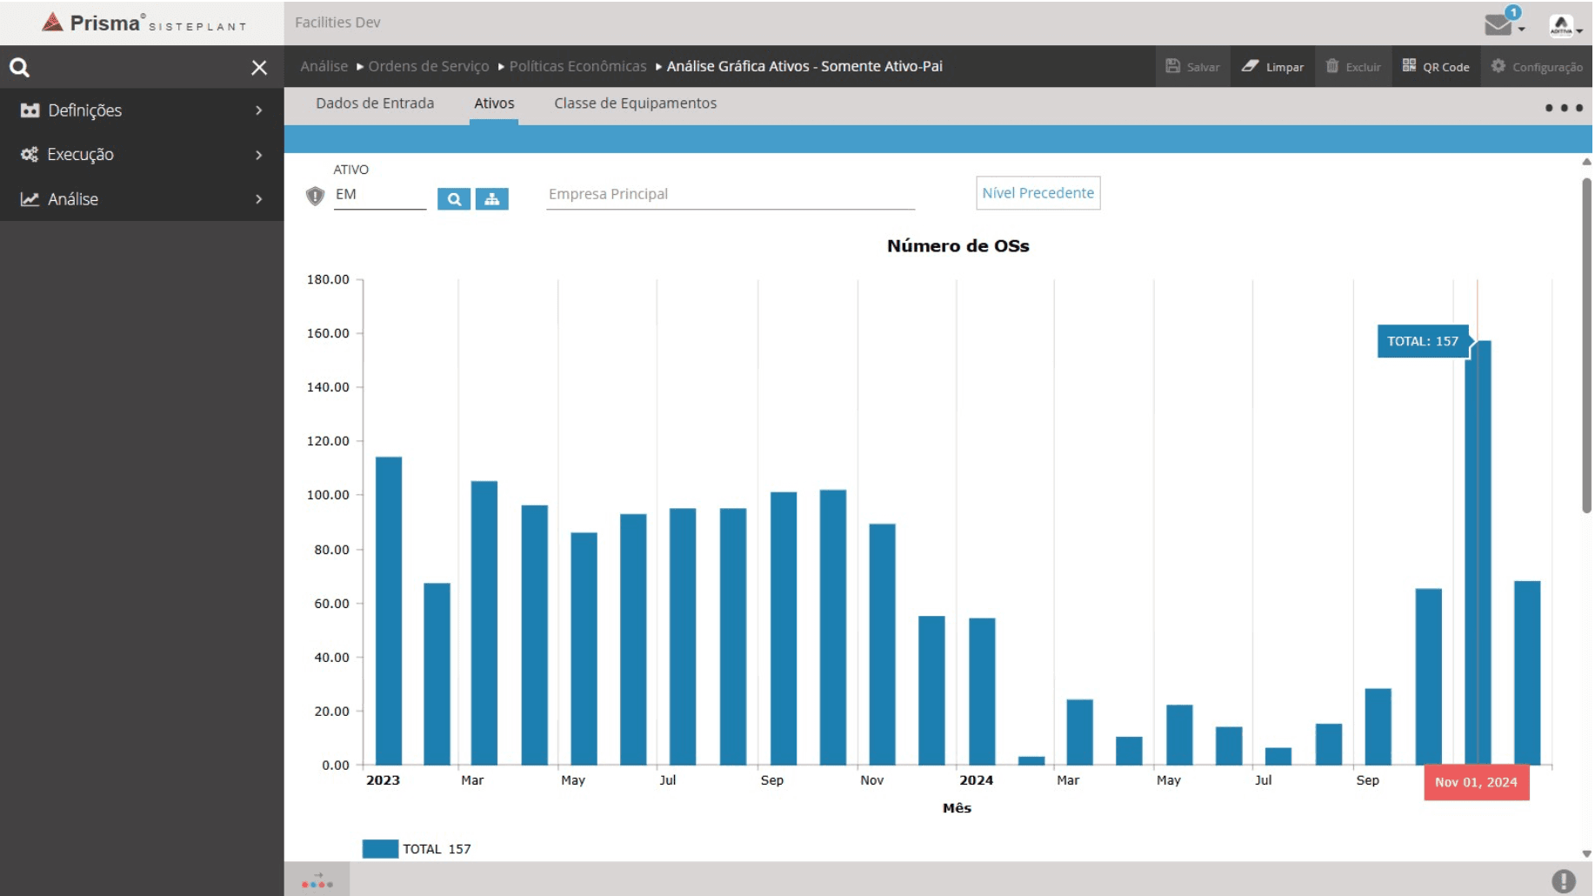1595x896 pixels.
Task: Click Ordens de Serviço breadcrumb link
Action: pyautogui.click(x=428, y=66)
